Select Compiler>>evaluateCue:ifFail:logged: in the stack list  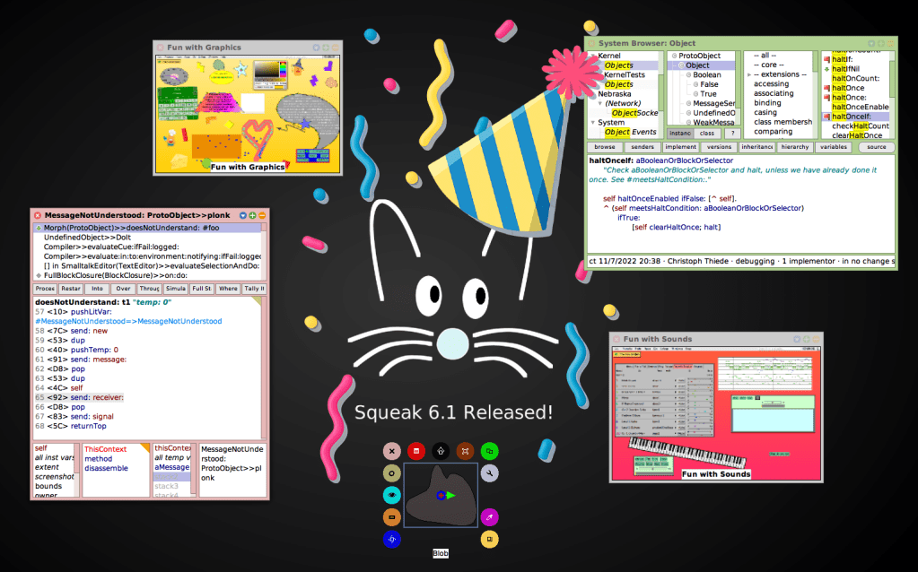point(147,247)
